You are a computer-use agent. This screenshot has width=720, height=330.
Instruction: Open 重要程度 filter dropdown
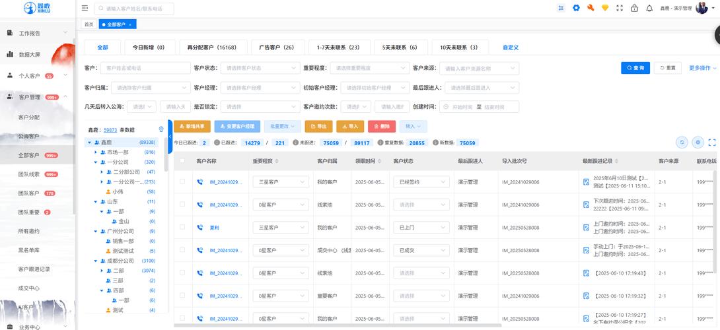[x=369, y=68]
